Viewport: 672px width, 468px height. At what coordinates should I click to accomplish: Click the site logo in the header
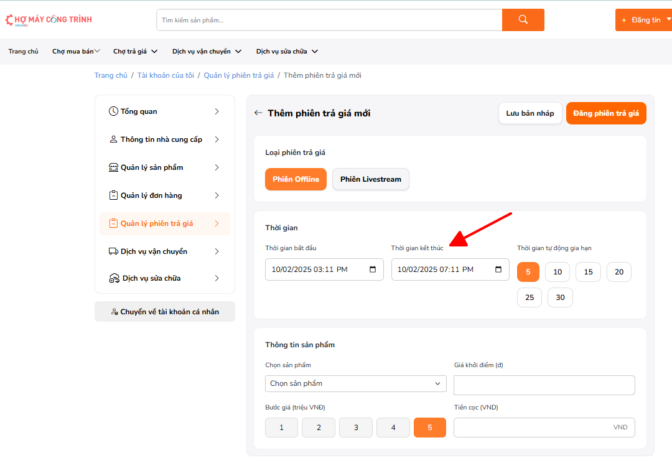coord(49,20)
